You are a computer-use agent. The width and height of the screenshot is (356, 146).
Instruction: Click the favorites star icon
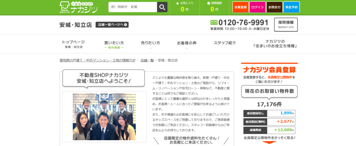pos(178,3)
